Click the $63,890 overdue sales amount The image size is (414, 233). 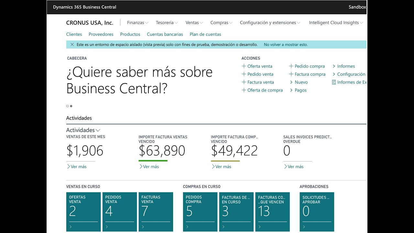tap(162, 151)
